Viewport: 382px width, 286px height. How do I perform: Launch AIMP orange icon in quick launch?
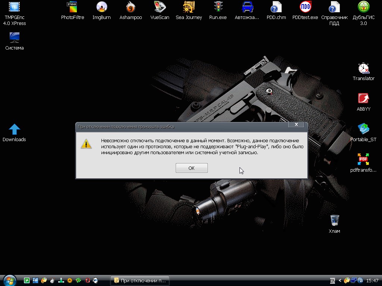[70, 280]
